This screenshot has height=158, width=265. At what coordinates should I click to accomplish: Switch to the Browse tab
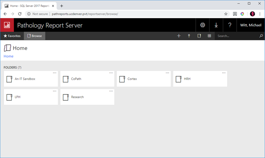35,36
